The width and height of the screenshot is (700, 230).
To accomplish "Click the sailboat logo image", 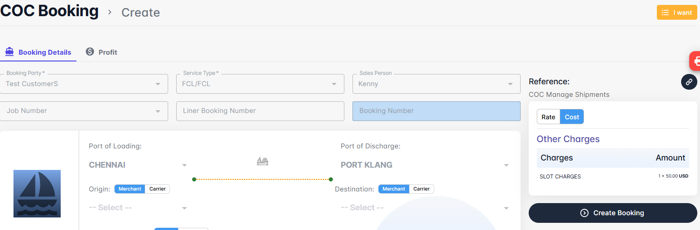I will [37, 194].
